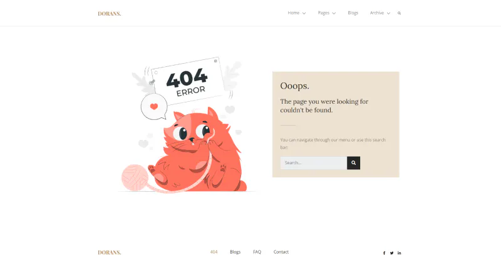
Task: Open the Contact footer link
Action: 281,252
